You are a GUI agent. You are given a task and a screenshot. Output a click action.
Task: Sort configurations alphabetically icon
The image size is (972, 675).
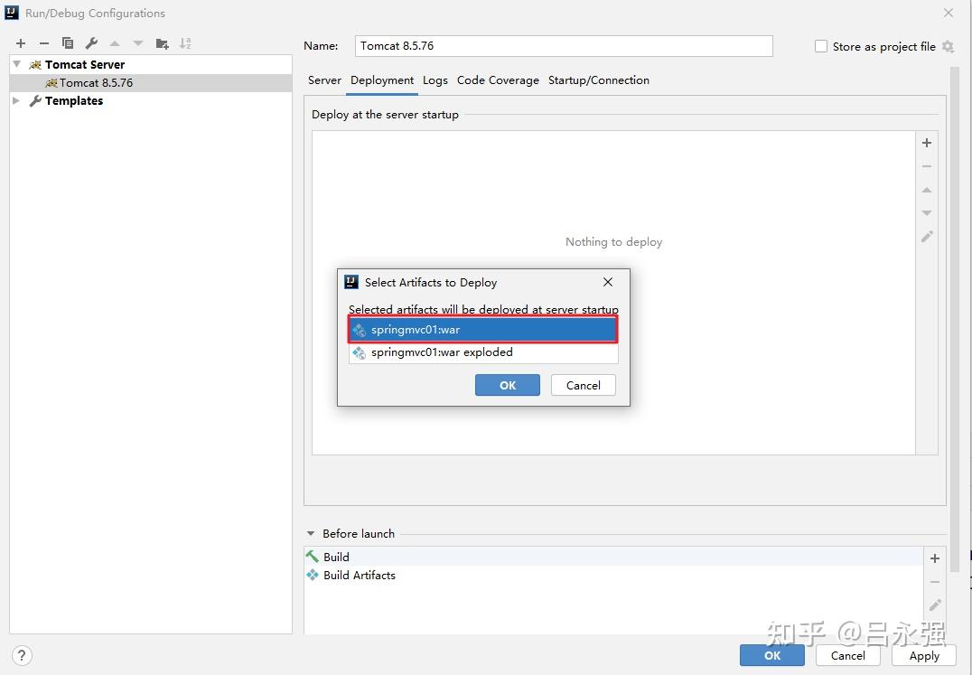[185, 43]
